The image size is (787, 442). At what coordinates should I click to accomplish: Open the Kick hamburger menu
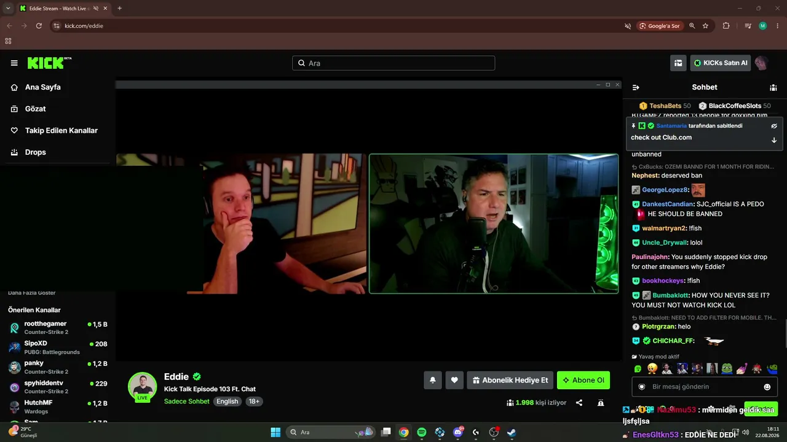click(x=14, y=63)
